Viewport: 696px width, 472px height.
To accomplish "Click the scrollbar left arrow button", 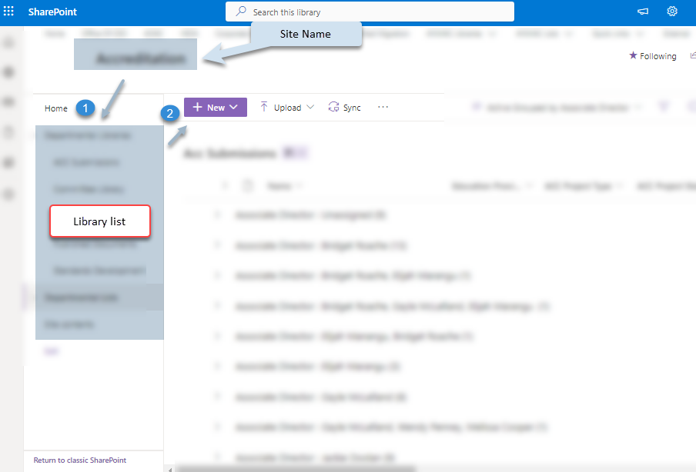I will [x=169, y=468].
